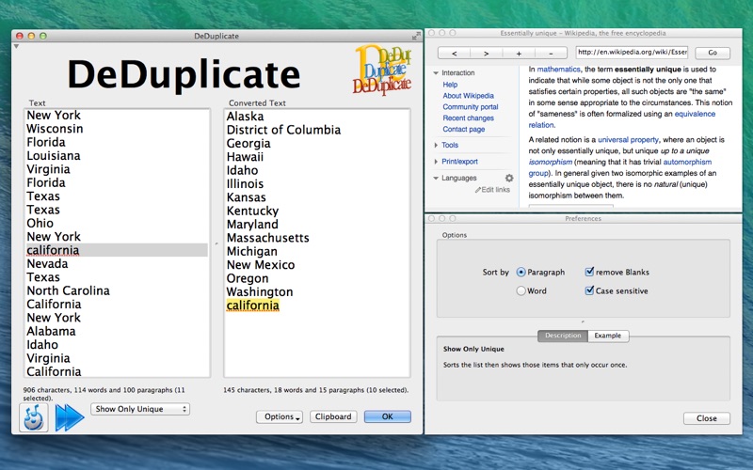Select yellow-highlighted california in Converted Text
753x470 pixels.
(x=252, y=305)
